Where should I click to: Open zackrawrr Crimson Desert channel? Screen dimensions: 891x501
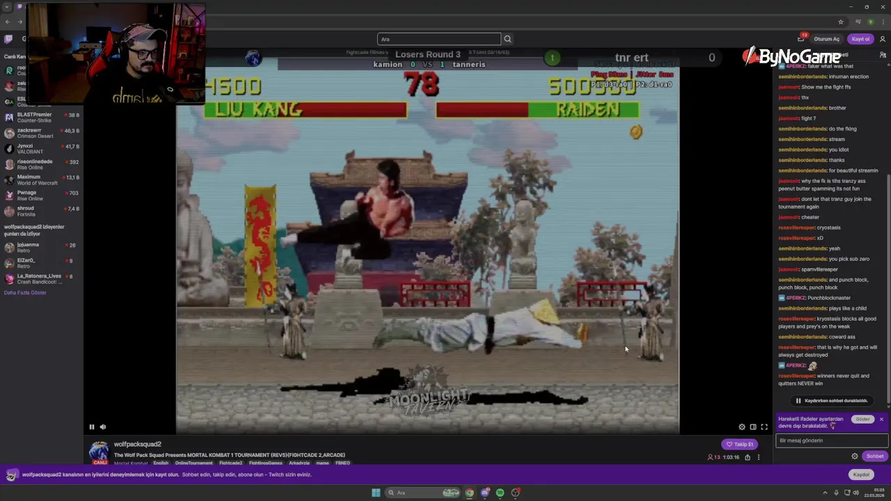pyautogui.click(x=42, y=133)
